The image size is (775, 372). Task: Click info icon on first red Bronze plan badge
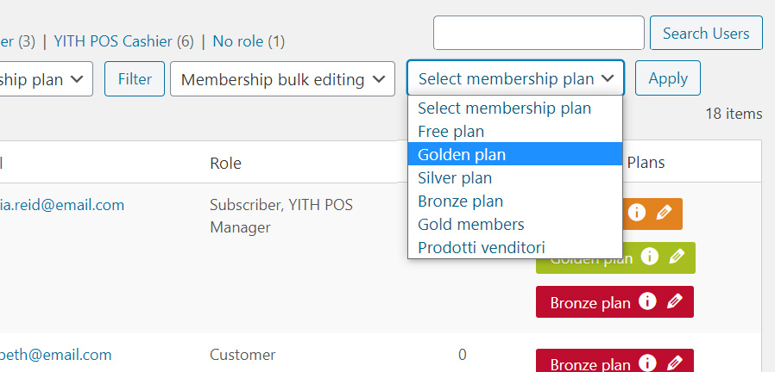(x=647, y=301)
